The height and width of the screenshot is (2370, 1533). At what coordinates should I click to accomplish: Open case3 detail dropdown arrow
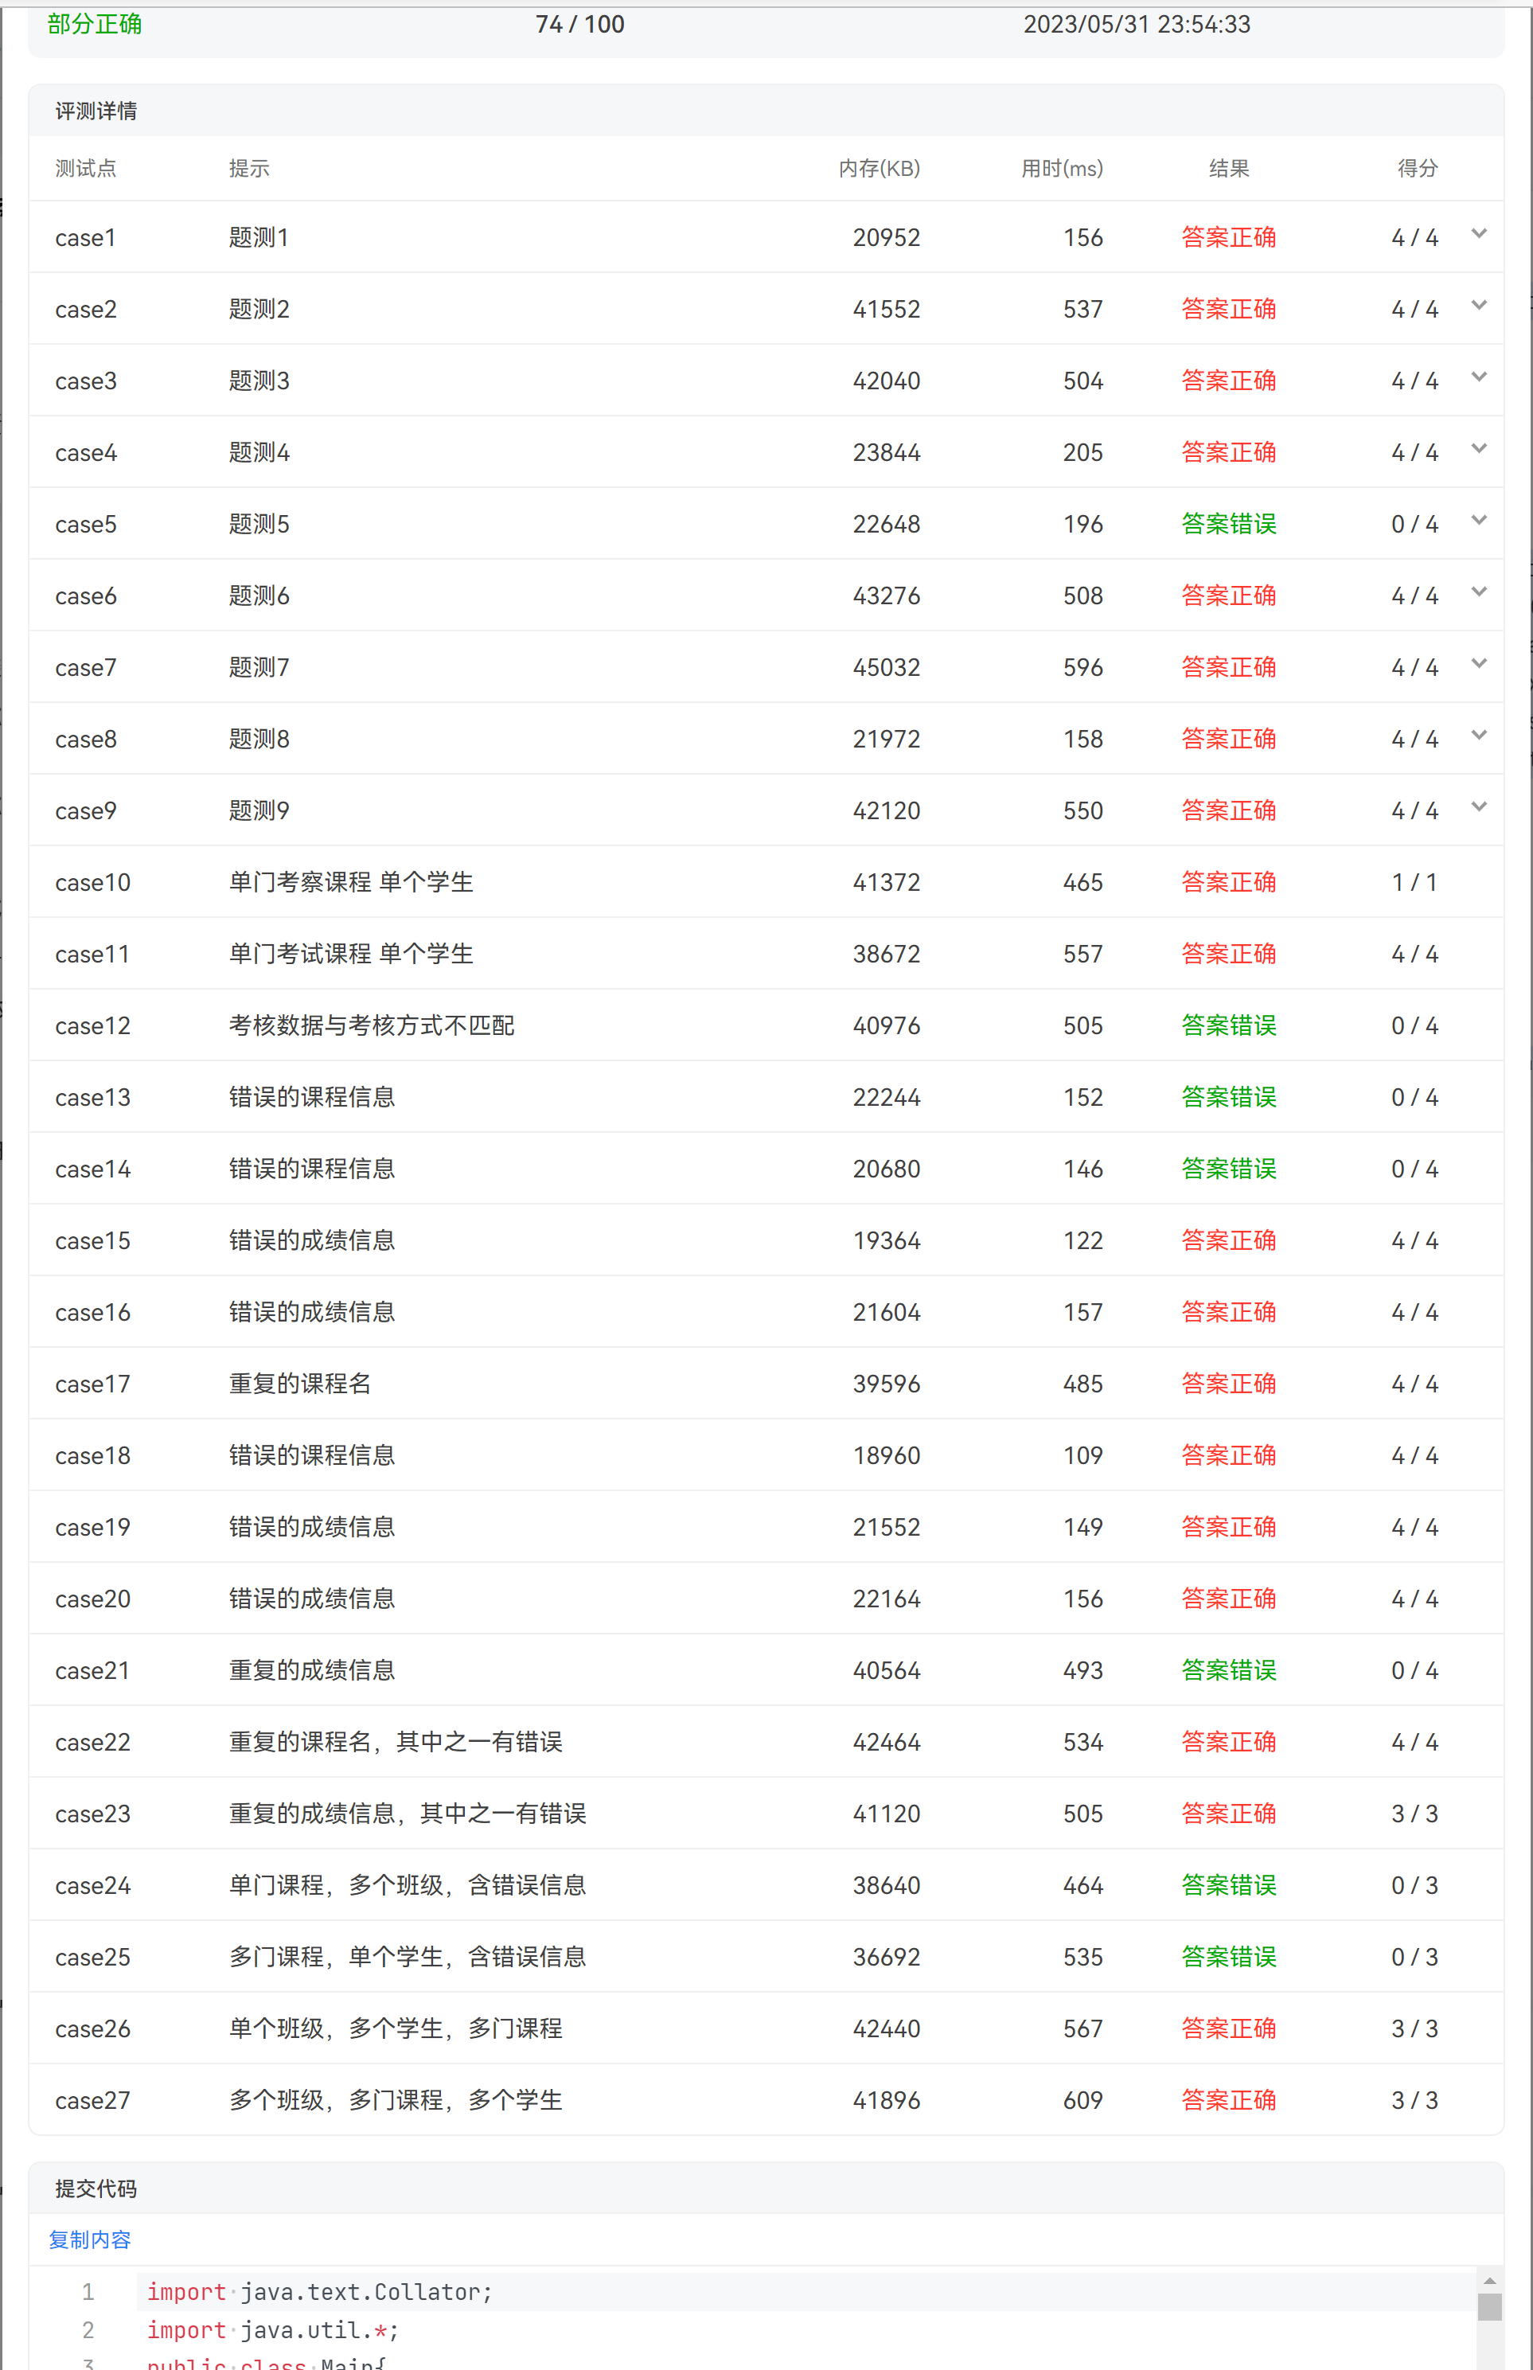[1478, 377]
